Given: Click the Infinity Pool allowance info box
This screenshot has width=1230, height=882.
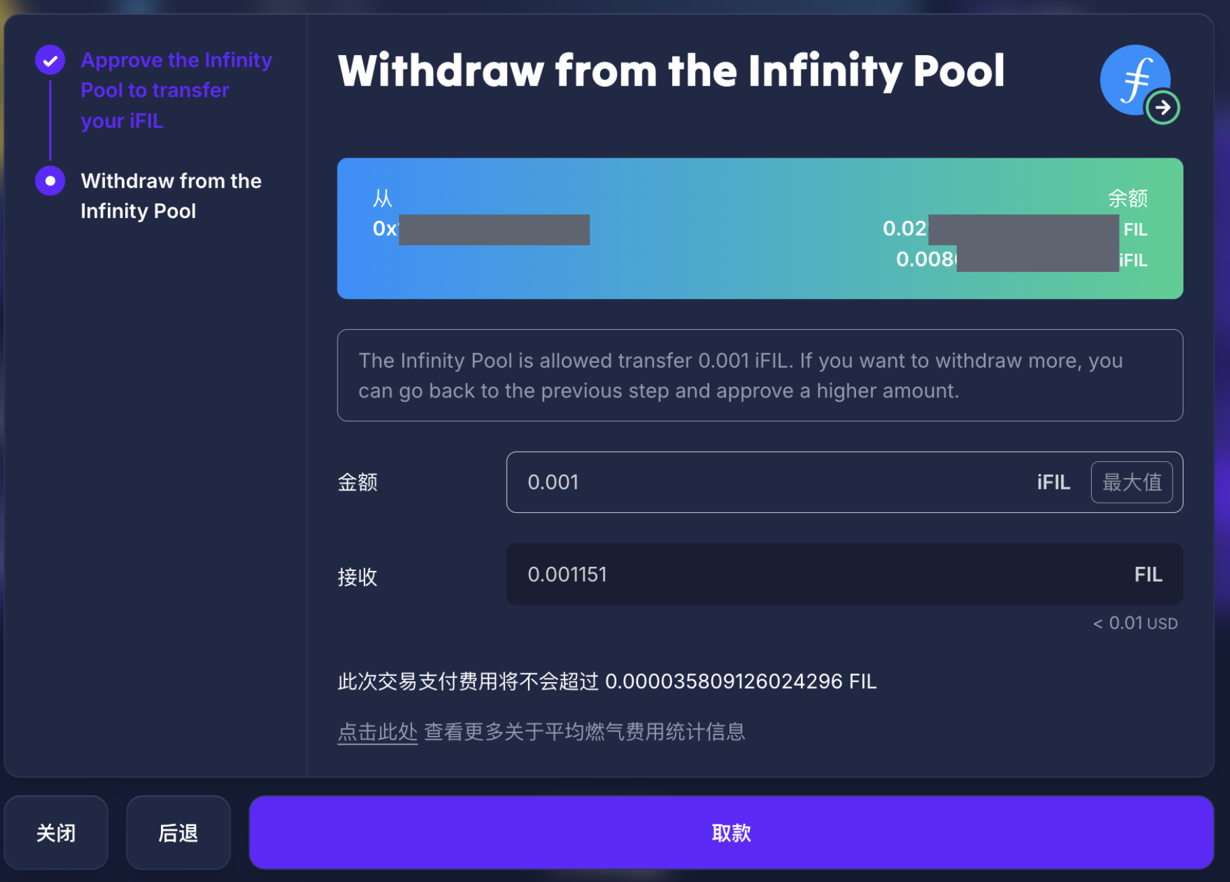Looking at the screenshot, I should 759,375.
